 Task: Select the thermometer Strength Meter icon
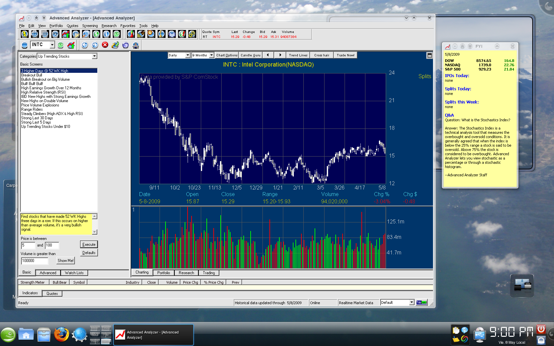coord(131,34)
